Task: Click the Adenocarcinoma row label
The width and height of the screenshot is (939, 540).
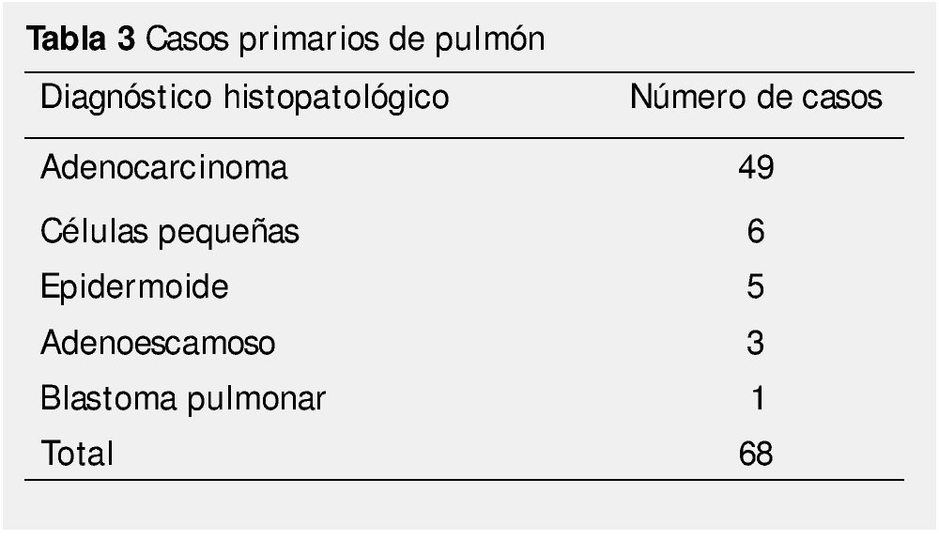Action: 163,168
